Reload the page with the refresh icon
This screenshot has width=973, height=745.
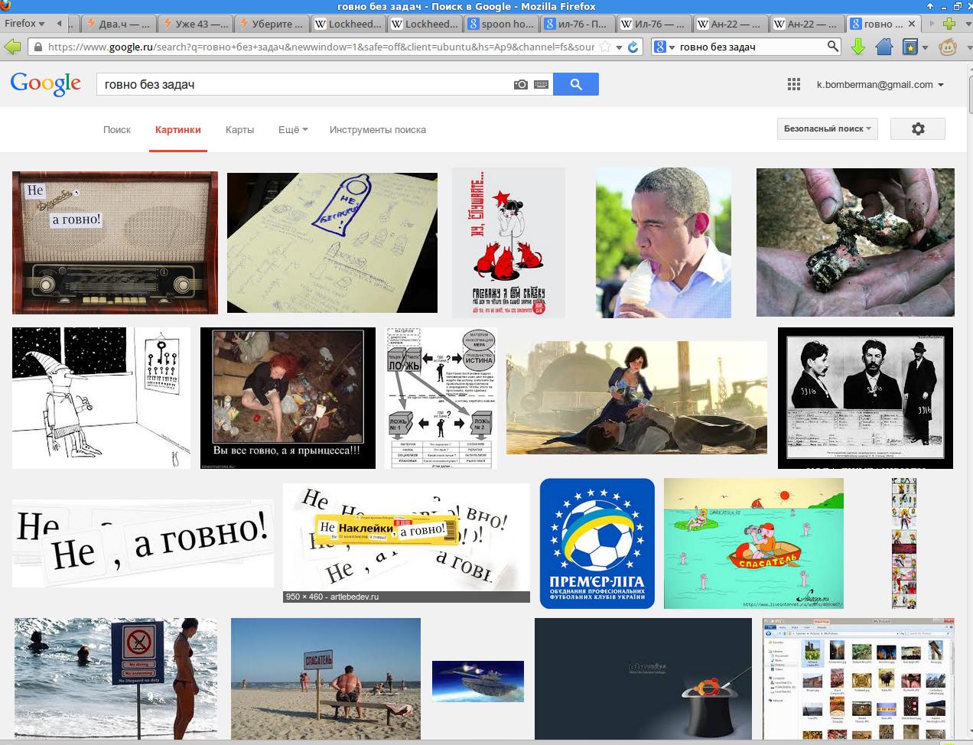coord(633,47)
